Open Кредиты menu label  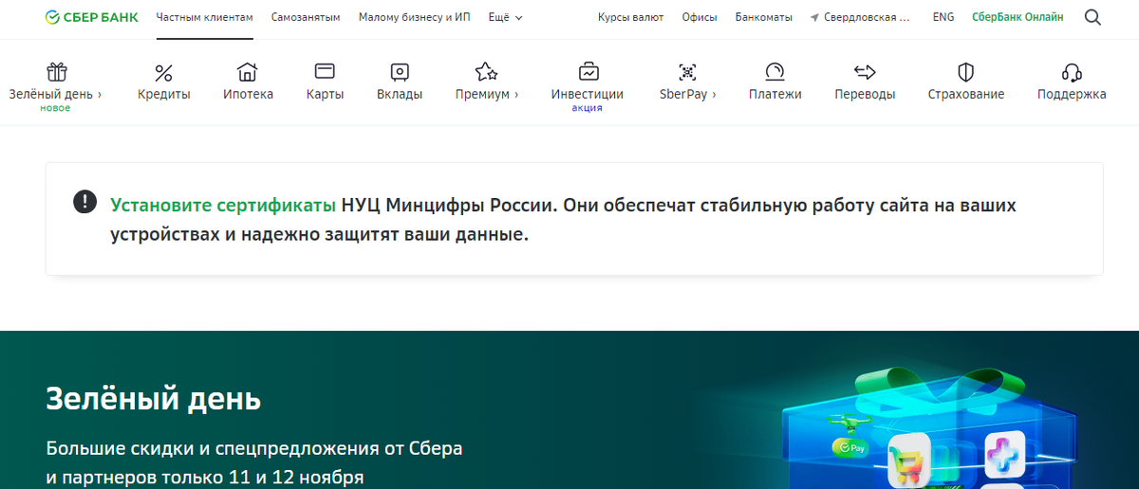click(163, 94)
